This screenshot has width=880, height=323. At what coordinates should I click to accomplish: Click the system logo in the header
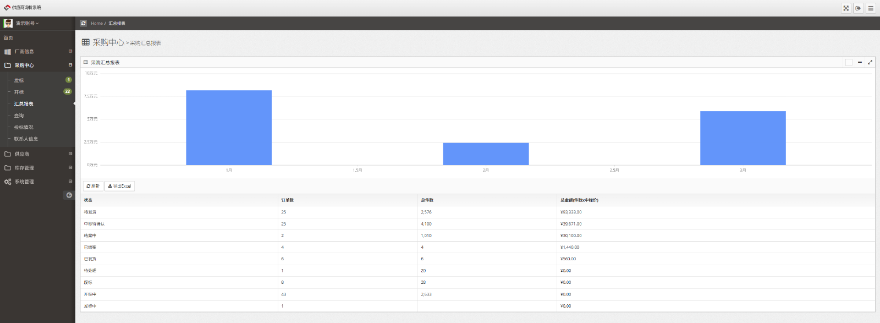click(7, 8)
